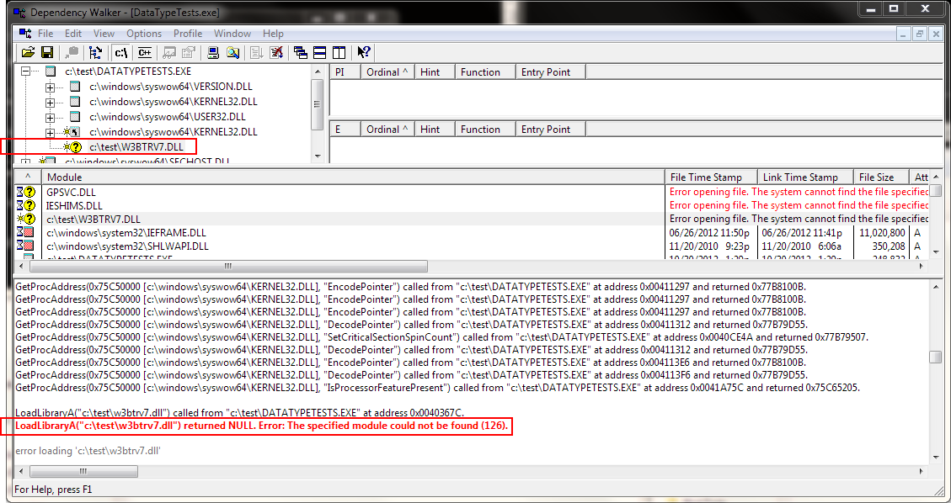Screen dimensions: 951x503
Task: Collapse the DATATYPETESTS.EXE root tree node
Action: click(25, 71)
